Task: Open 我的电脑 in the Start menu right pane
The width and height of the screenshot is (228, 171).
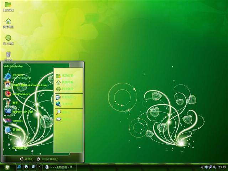Action: (x=65, y=82)
